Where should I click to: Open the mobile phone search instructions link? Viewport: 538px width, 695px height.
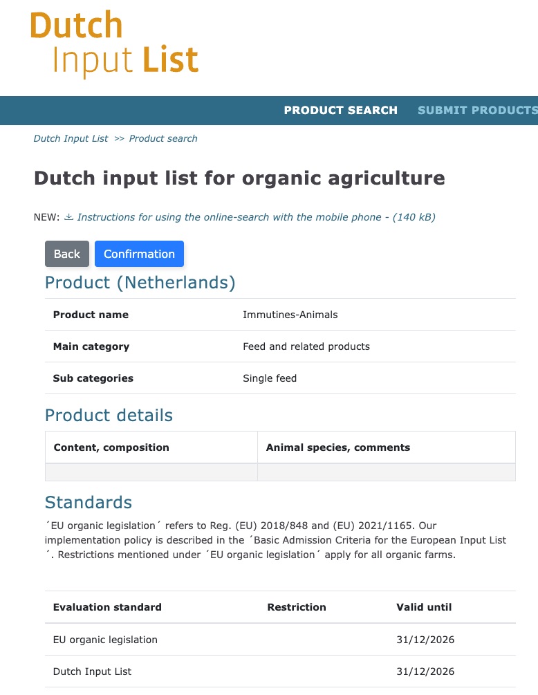point(256,217)
